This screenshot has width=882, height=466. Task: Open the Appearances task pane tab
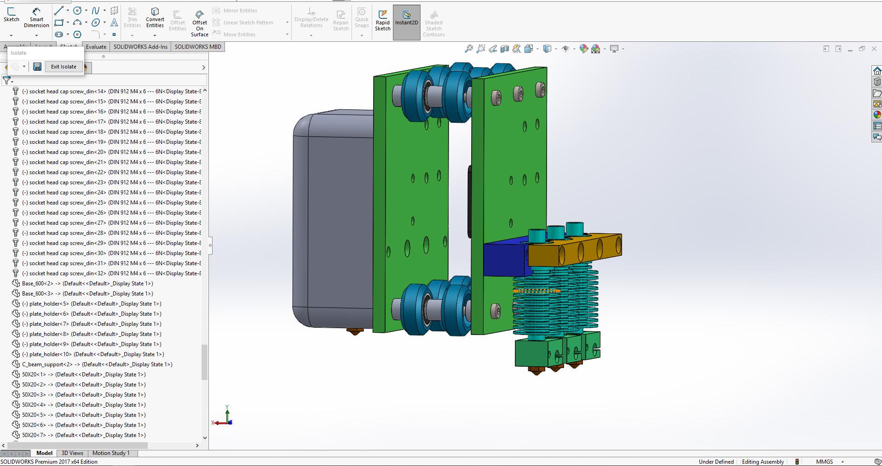click(877, 115)
